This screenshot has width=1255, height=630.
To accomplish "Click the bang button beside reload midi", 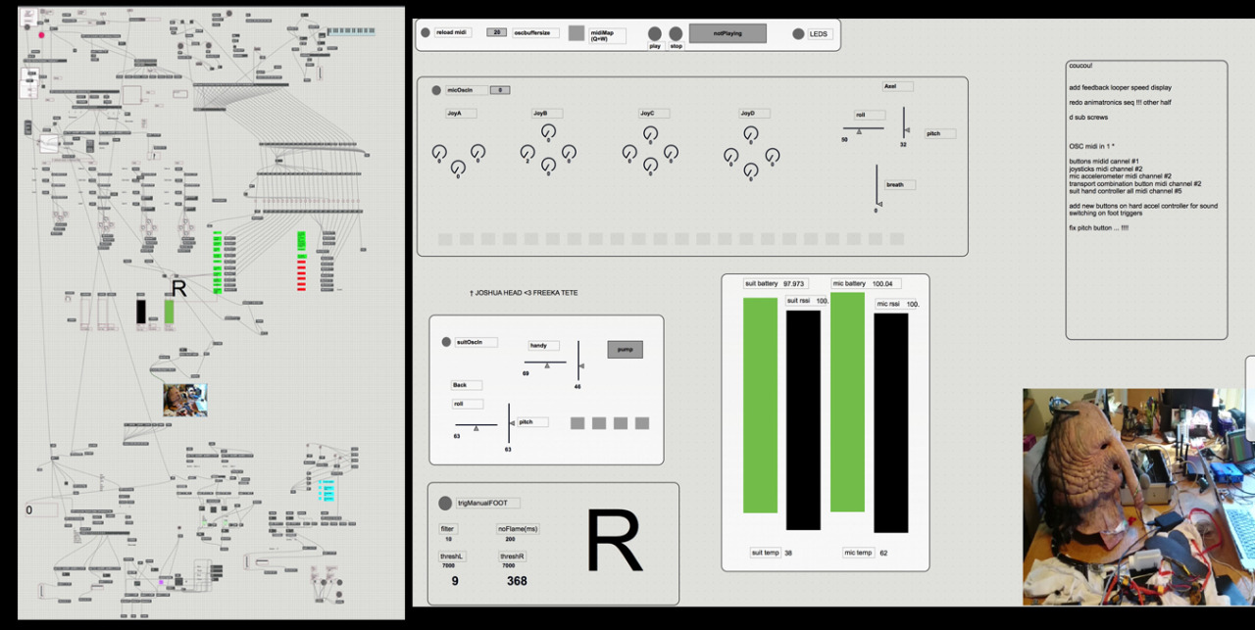I will coord(426,33).
